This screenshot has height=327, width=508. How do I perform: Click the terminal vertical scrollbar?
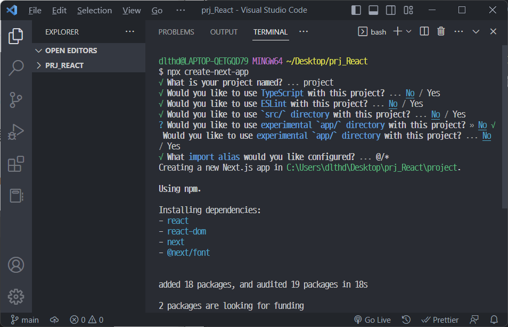[505, 127]
